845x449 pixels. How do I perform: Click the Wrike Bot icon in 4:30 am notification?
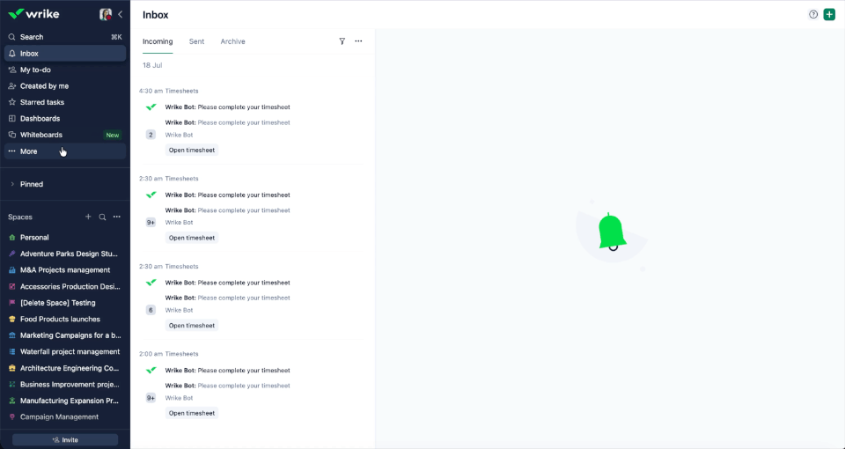151,107
